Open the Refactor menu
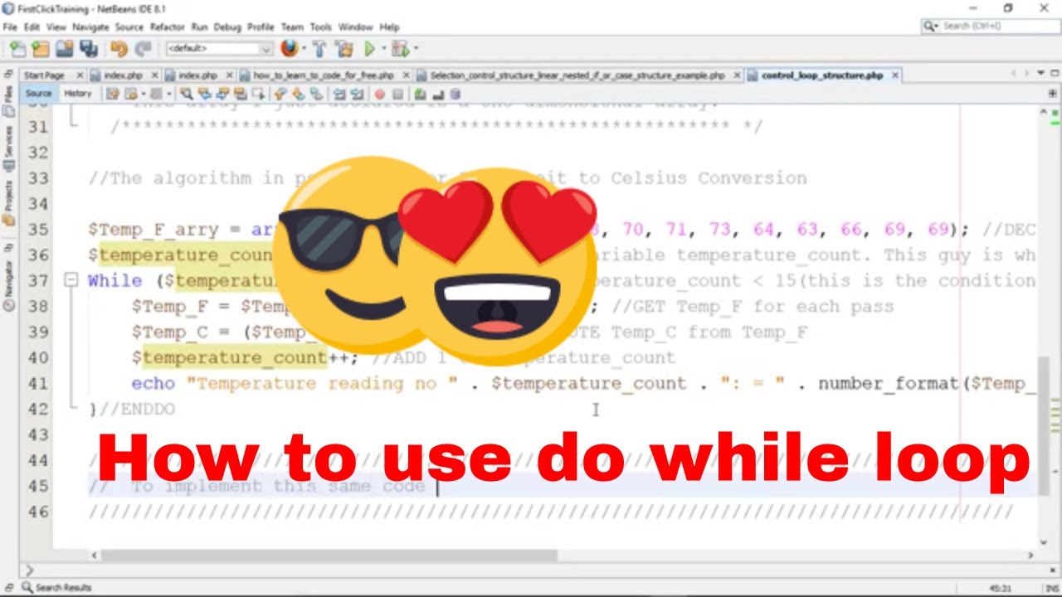This screenshot has height=597, width=1062. coord(168,27)
